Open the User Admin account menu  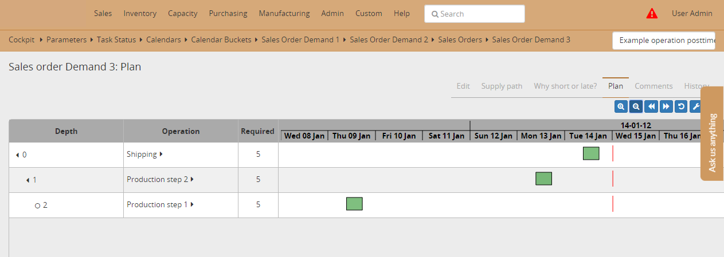tap(692, 13)
